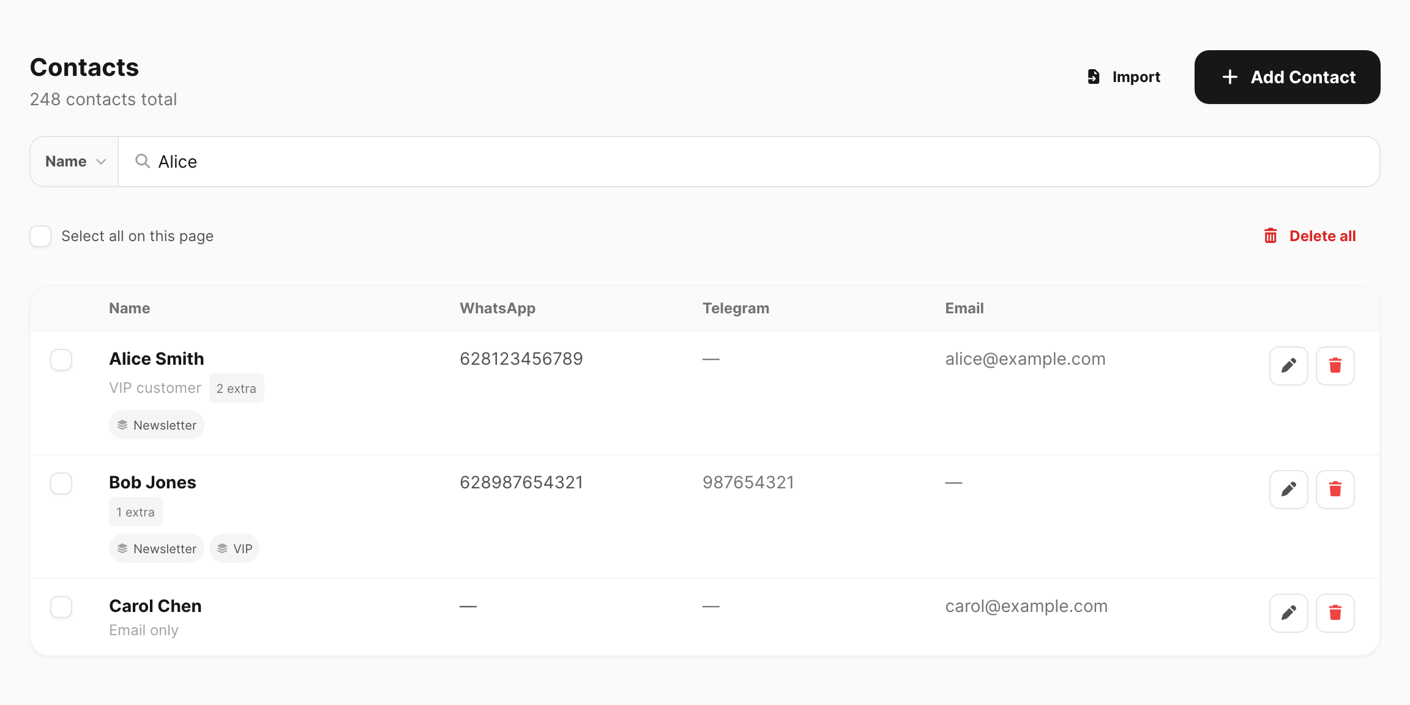The width and height of the screenshot is (1410, 705).
Task: Click the Carol Chen name
Action: (x=155, y=606)
